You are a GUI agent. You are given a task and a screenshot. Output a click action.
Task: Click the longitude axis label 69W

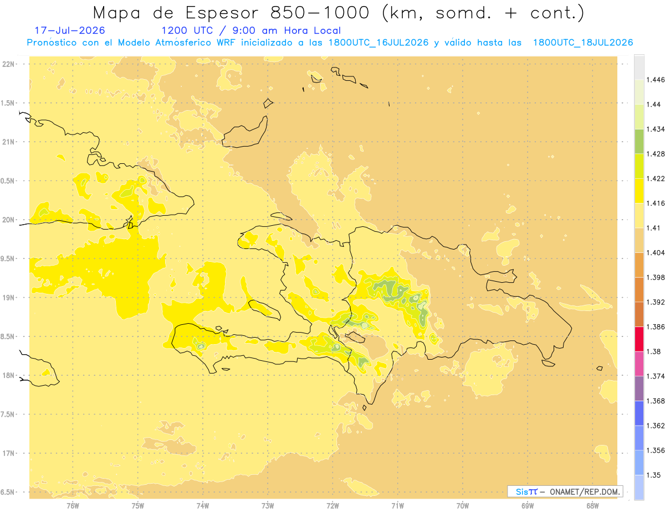528,506
